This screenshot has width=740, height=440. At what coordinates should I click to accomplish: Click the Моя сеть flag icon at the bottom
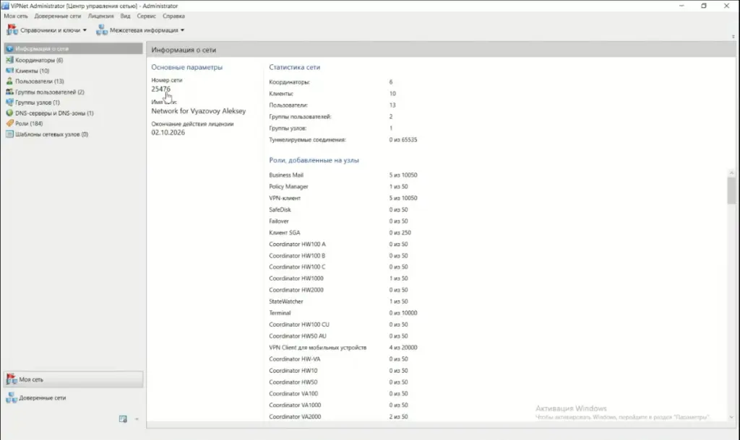click(12, 379)
